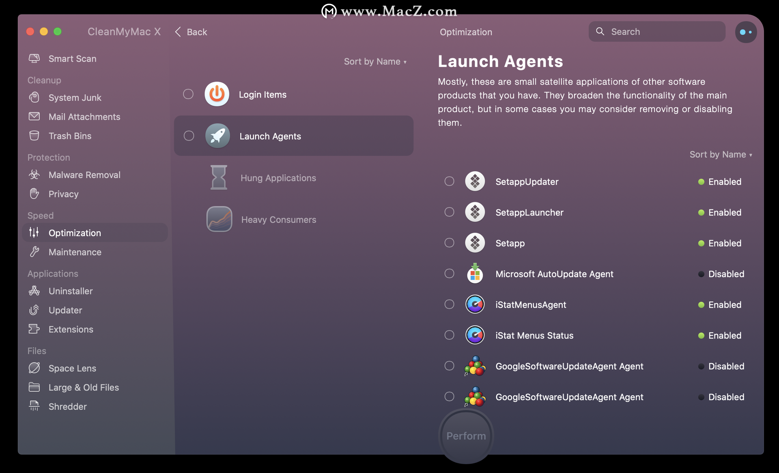Click the Shredder icon in the sidebar
The height and width of the screenshot is (473, 779).
point(34,406)
